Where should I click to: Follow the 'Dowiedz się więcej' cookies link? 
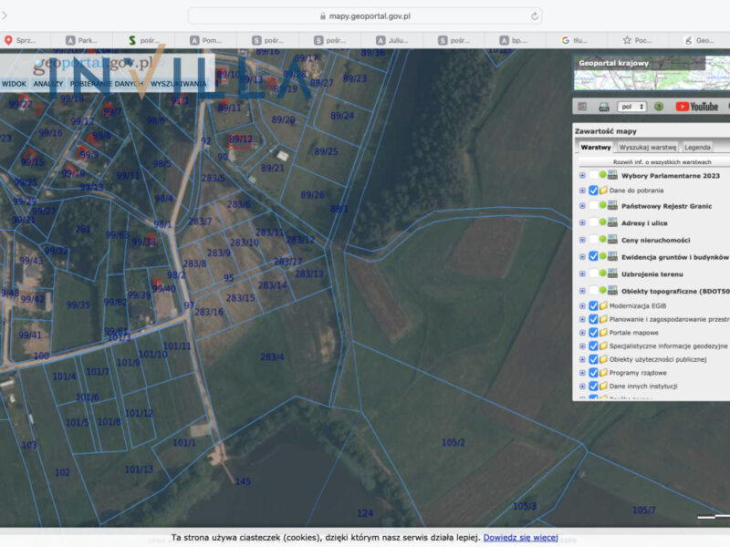coord(520,538)
